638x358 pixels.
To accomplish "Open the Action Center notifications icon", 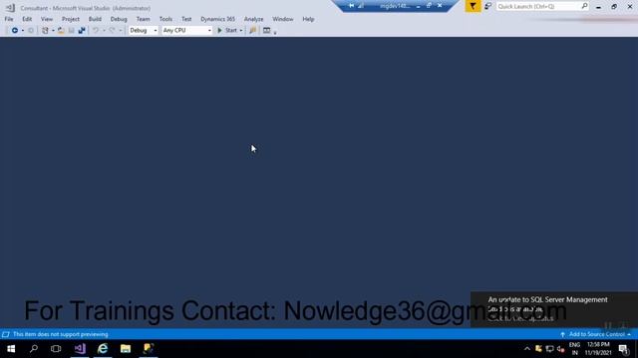I will (623, 349).
